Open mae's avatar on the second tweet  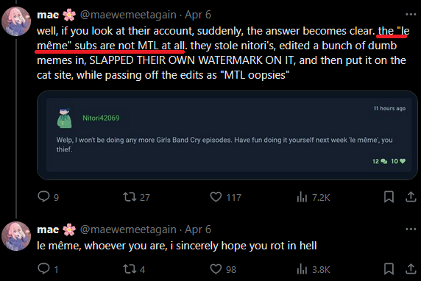[x=16, y=236]
